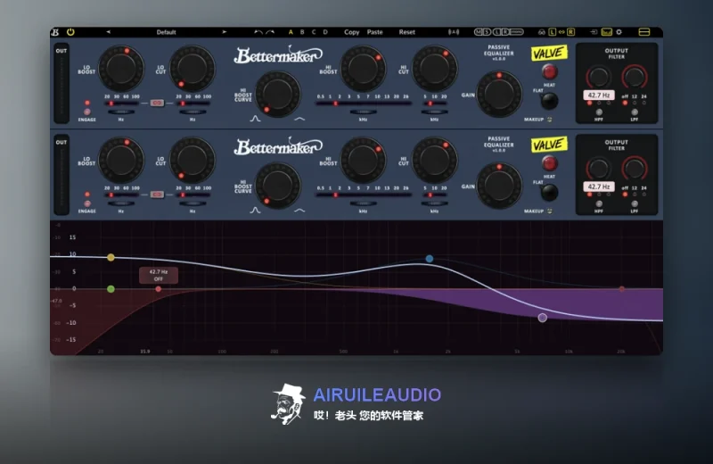Toggle the yellow power bypass icon

(70, 32)
